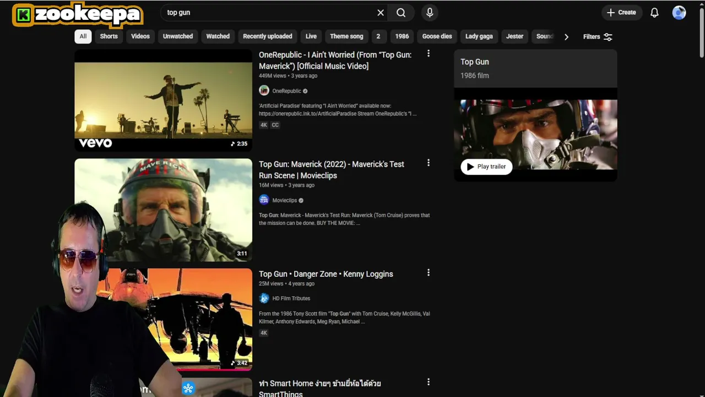Image resolution: width=705 pixels, height=397 pixels.
Task: Select the Videos filter chip
Action: click(x=140, y=36)
